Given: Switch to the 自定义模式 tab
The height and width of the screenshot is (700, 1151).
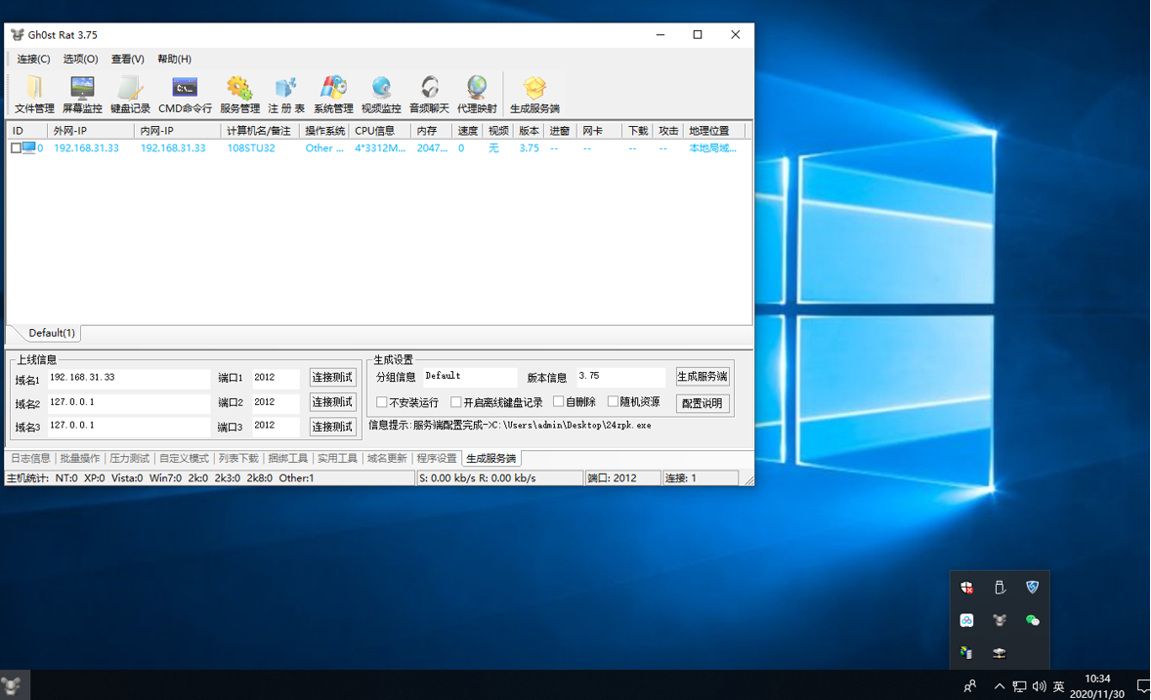Looking at the screenshot, I should [x=185, y=459].
